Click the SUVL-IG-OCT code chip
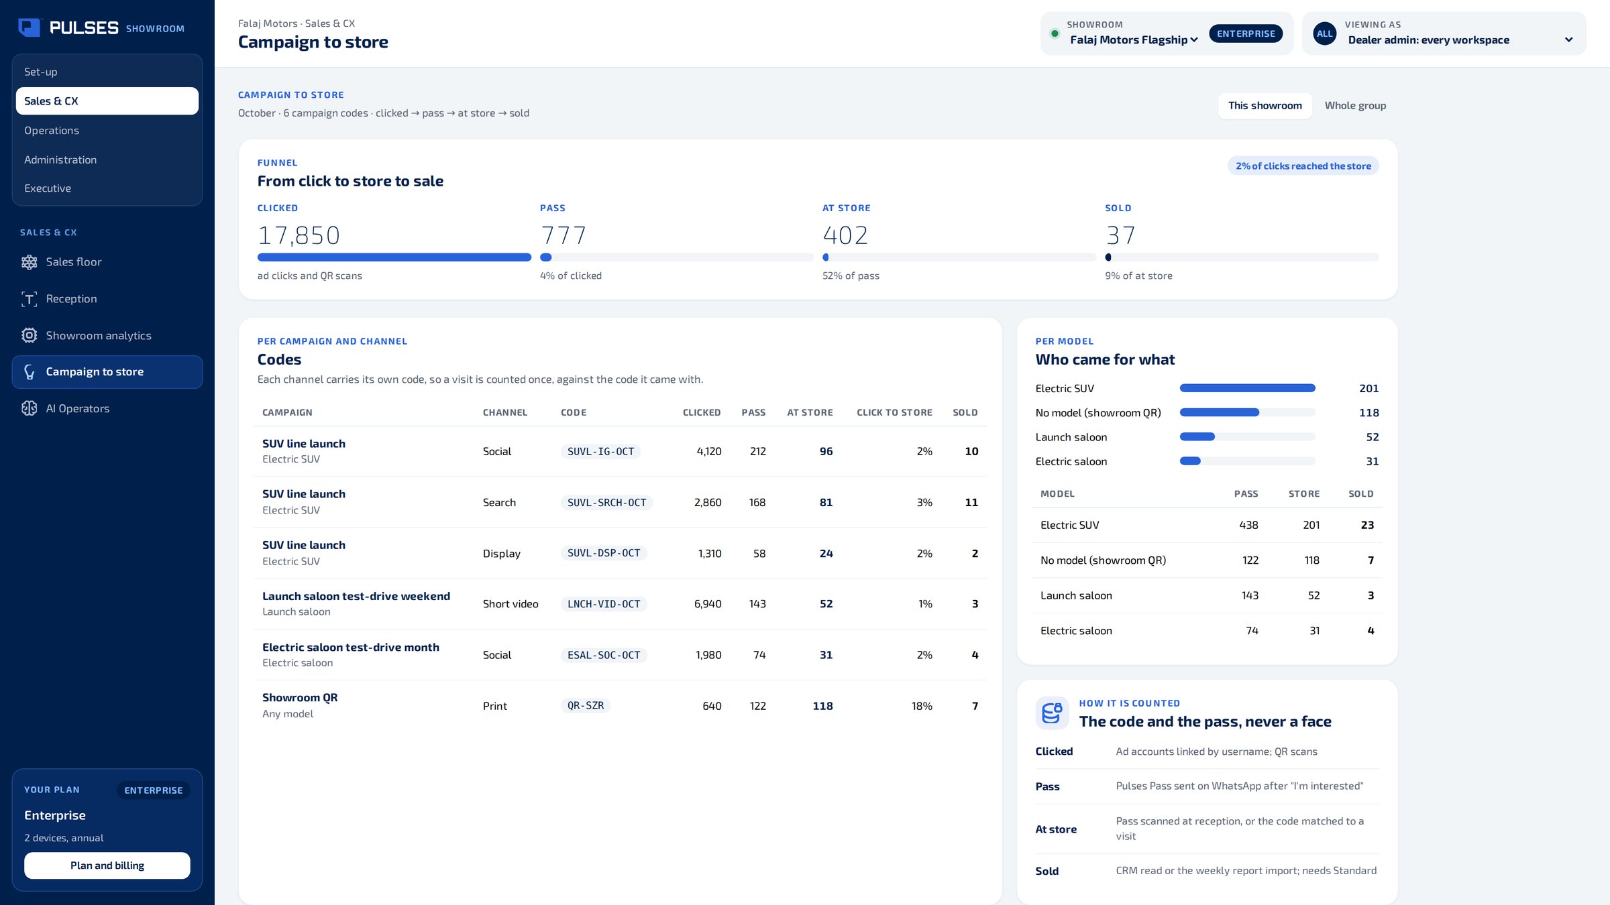 click(x=600, y=452)
